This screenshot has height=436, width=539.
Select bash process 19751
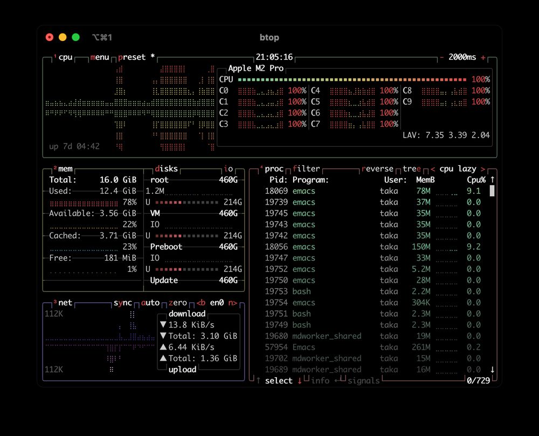tap(372, 314)
